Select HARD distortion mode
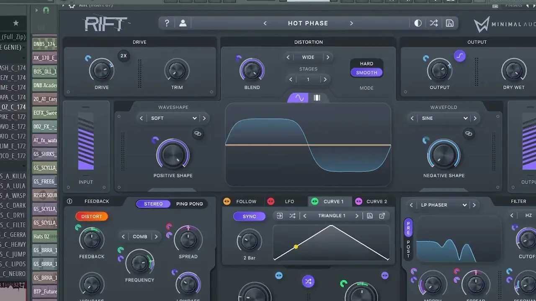The height and width of the screenshot is (301, 536). pyautogui.click(x=366, y=64)
